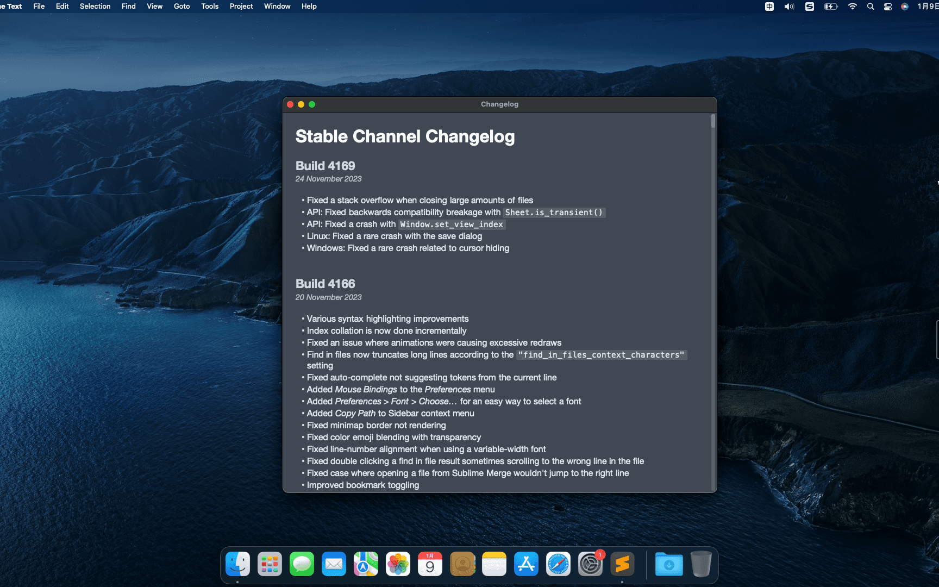
Task: Open the Contacts app in dock
Action: pos(462,564)
